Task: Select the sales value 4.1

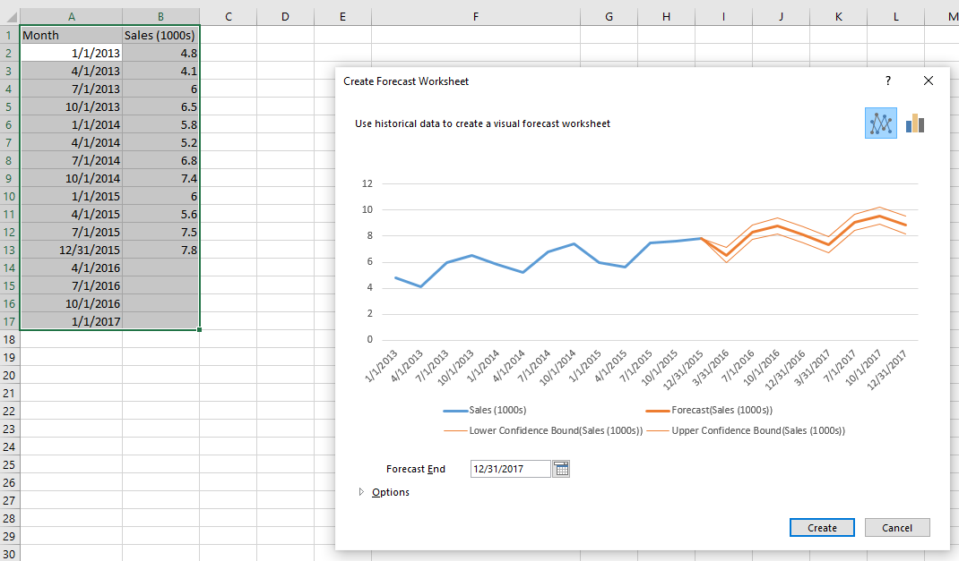Action: pos(160,71)
